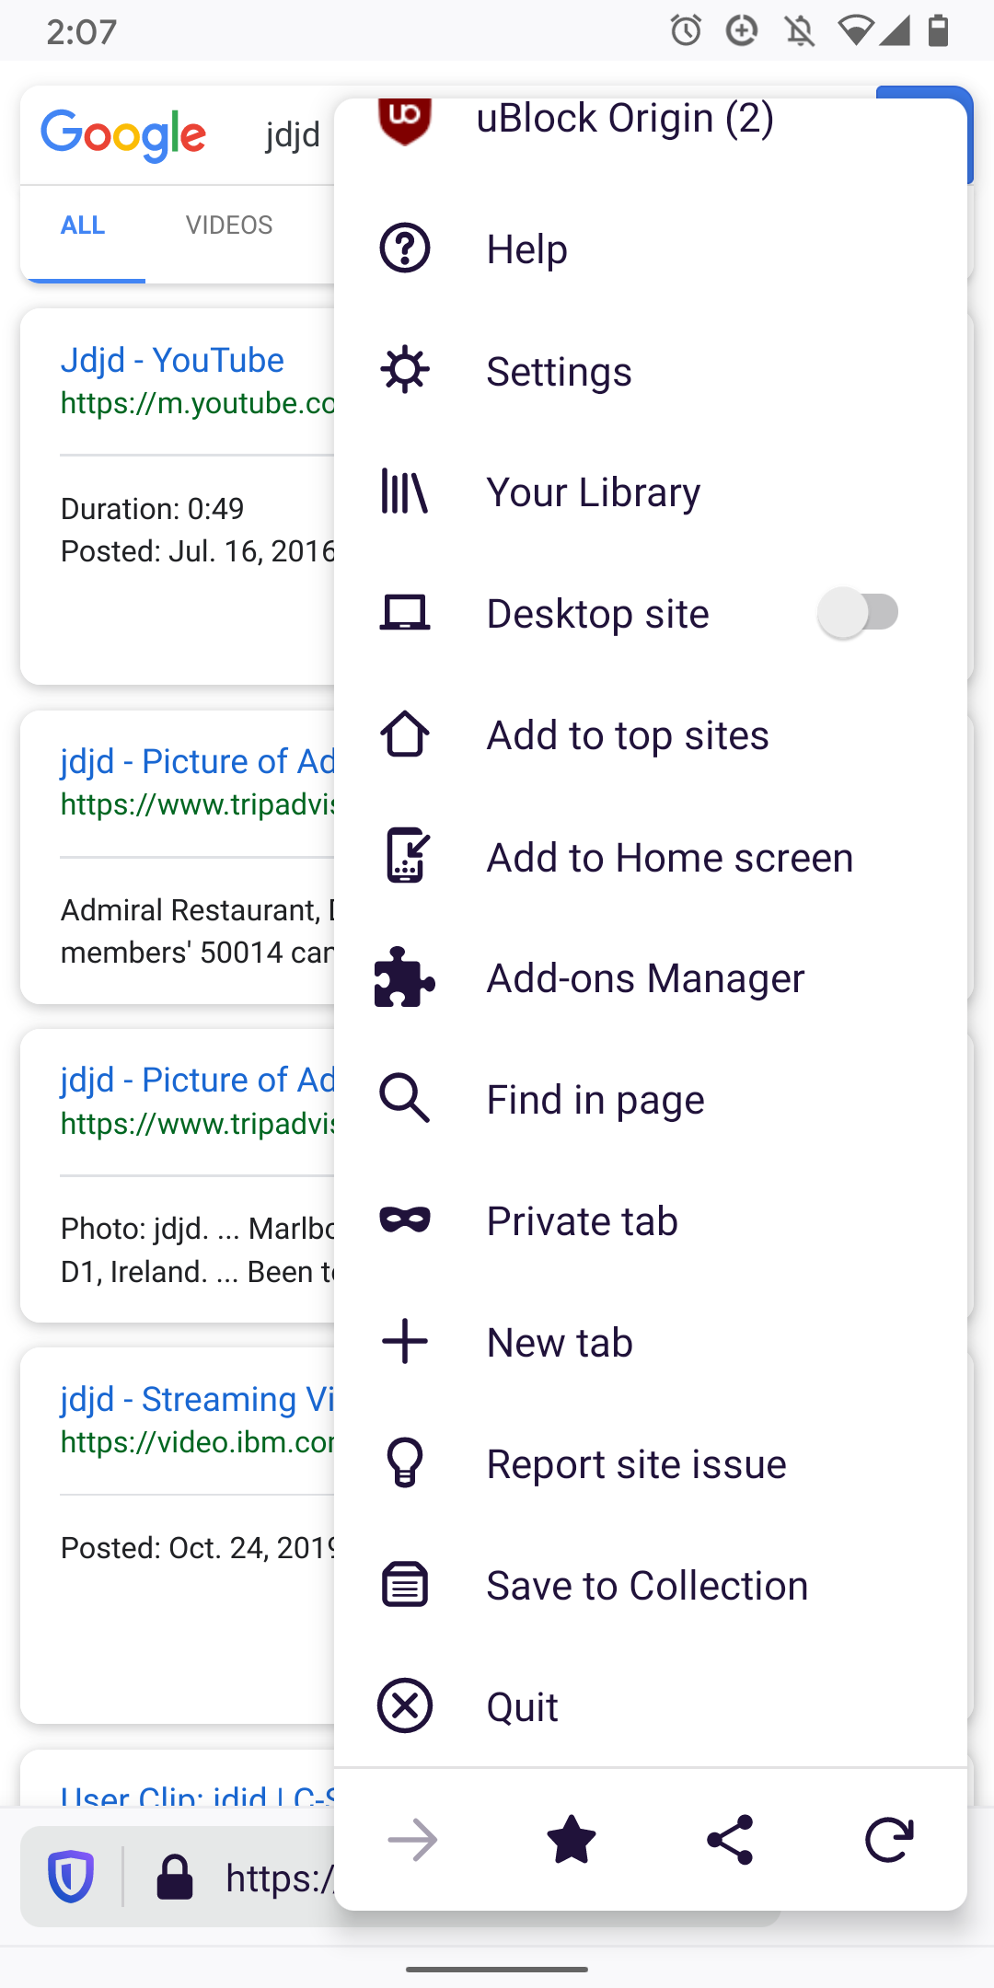Choose Add to Home screen
Viewport: 994px width, 1988px height.
pos(650,857)
